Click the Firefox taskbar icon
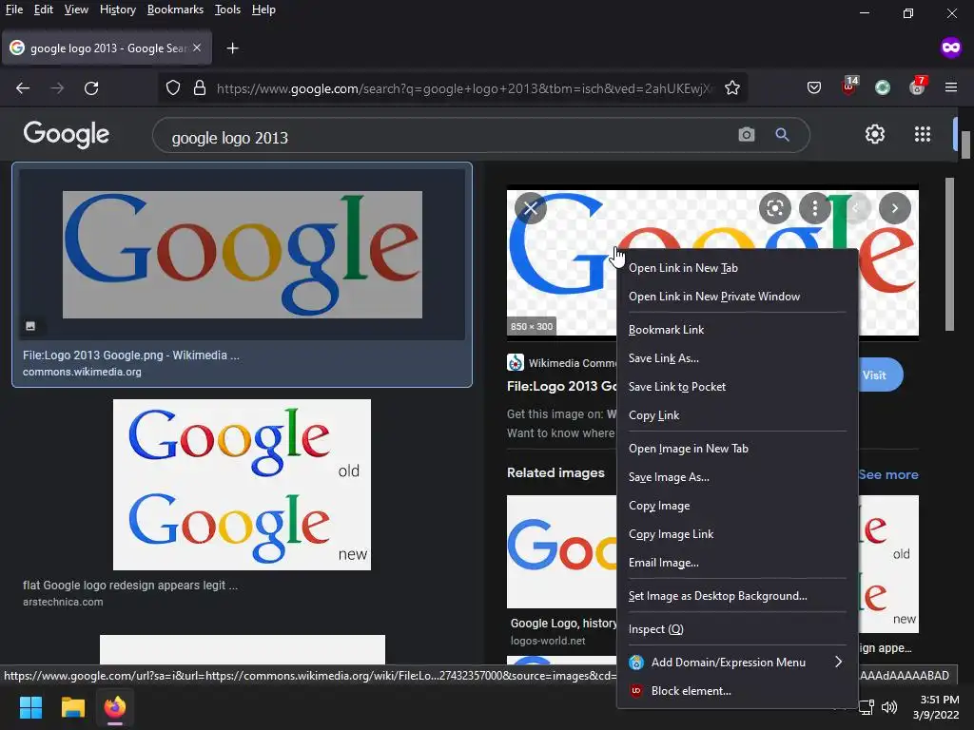The height and width of the screenshot is (730, 974). pos(115,707)
